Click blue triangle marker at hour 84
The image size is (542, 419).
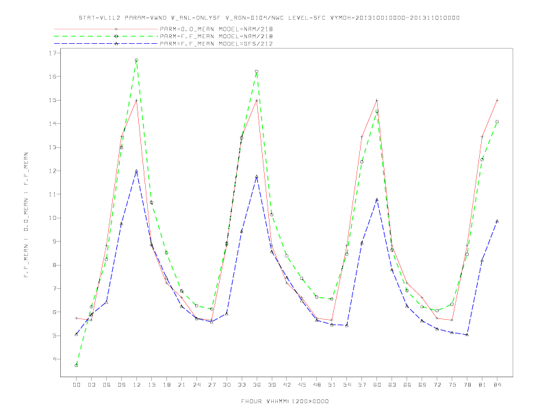(x=498, y=221)
